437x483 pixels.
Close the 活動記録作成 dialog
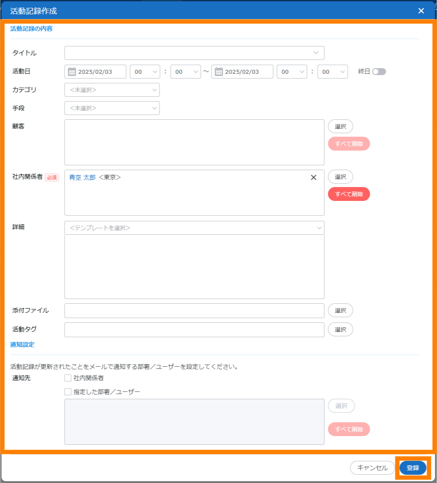click(421, 11)
